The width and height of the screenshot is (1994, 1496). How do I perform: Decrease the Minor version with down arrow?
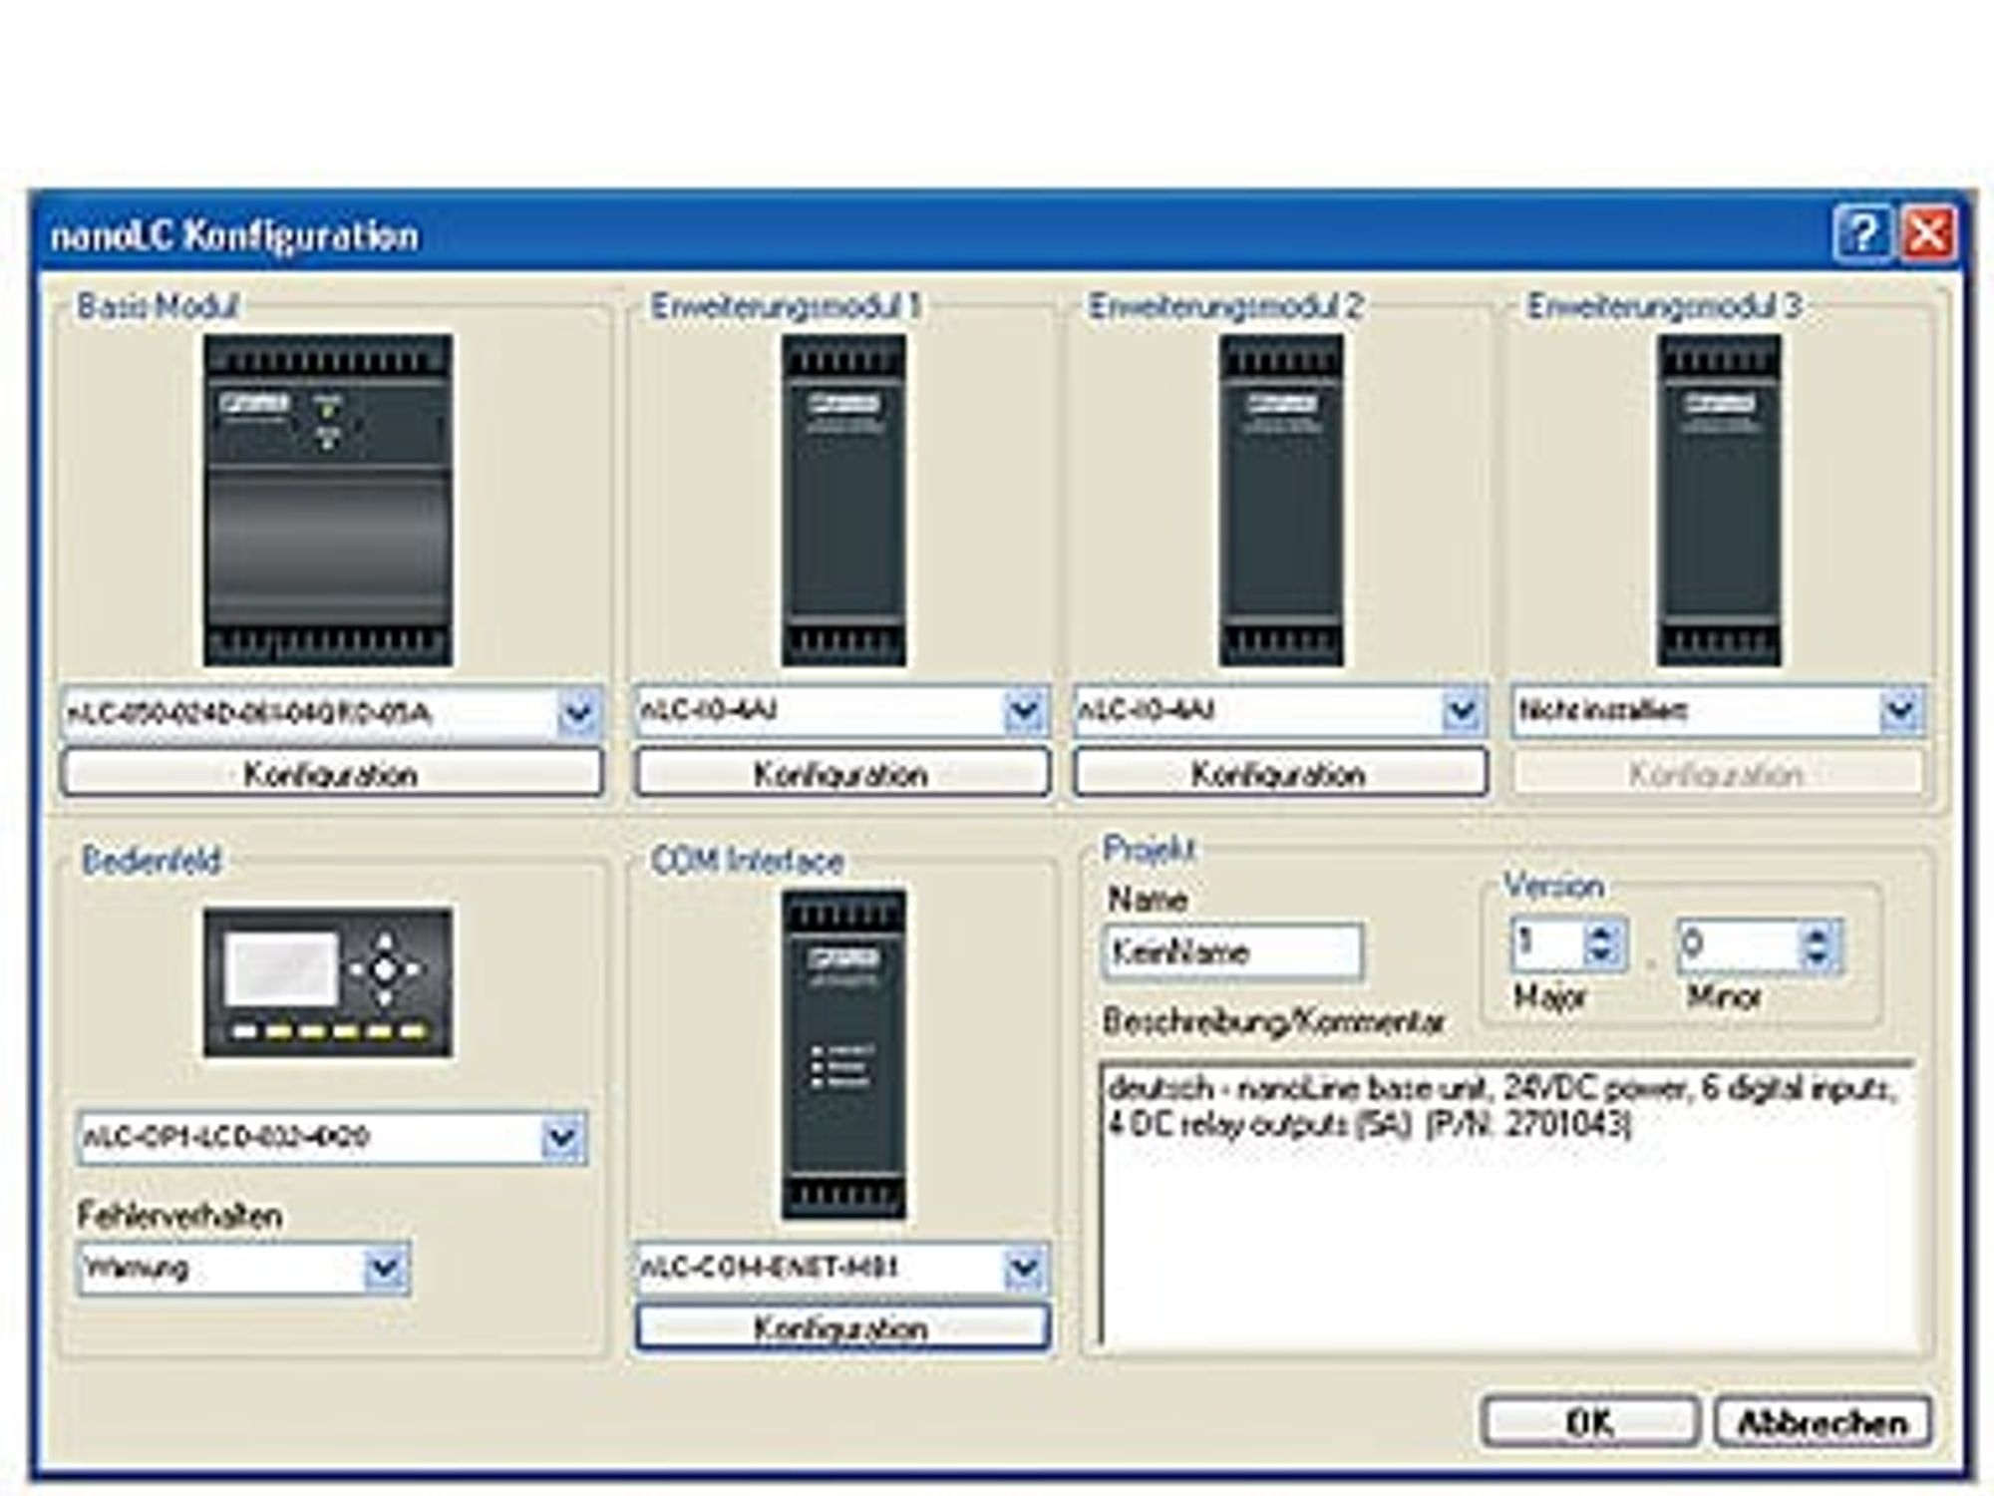[x=1819, y=958]
